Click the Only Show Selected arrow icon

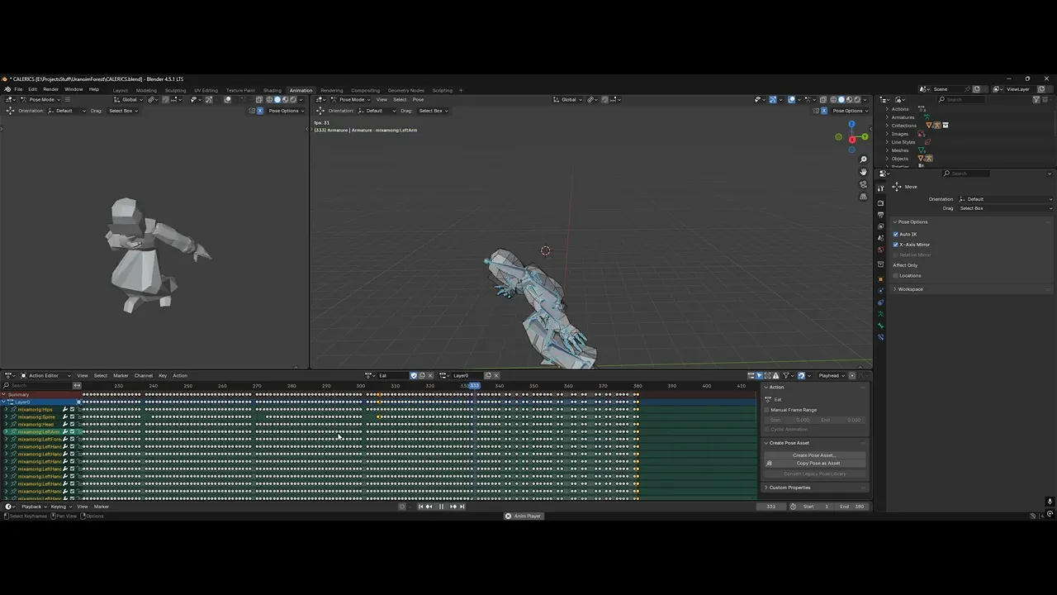pyautogui.click(x=759, y=375)
